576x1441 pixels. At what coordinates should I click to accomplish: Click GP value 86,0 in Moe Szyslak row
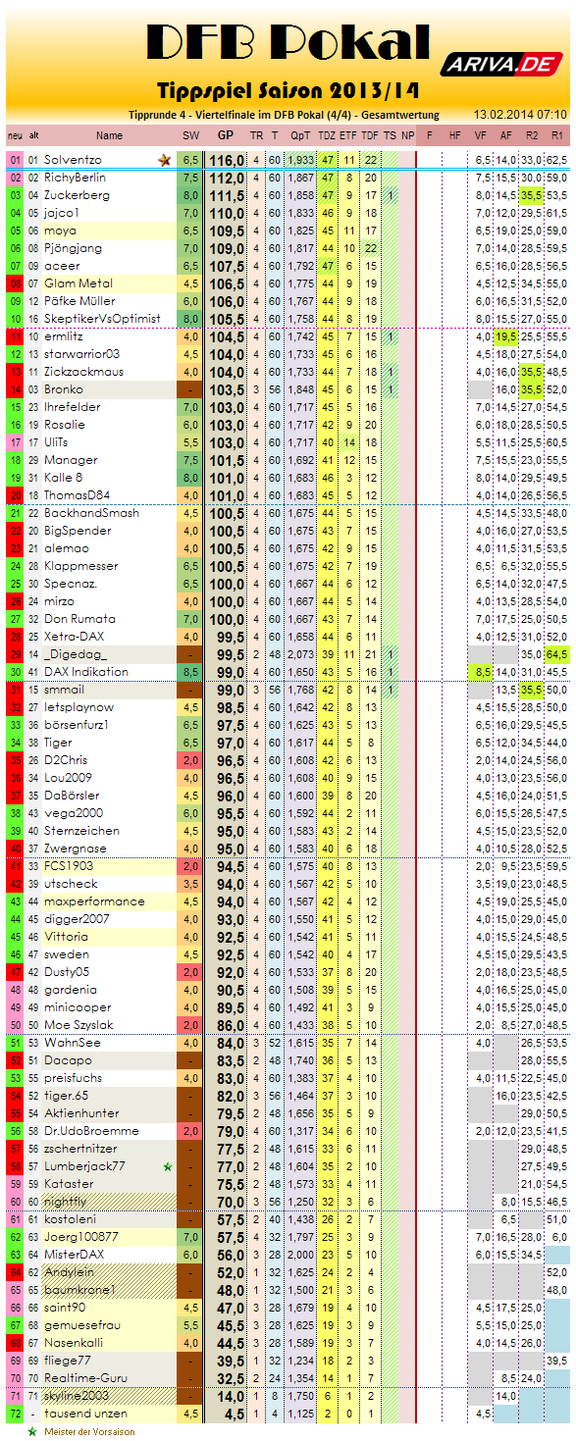tap(230, 1025)
